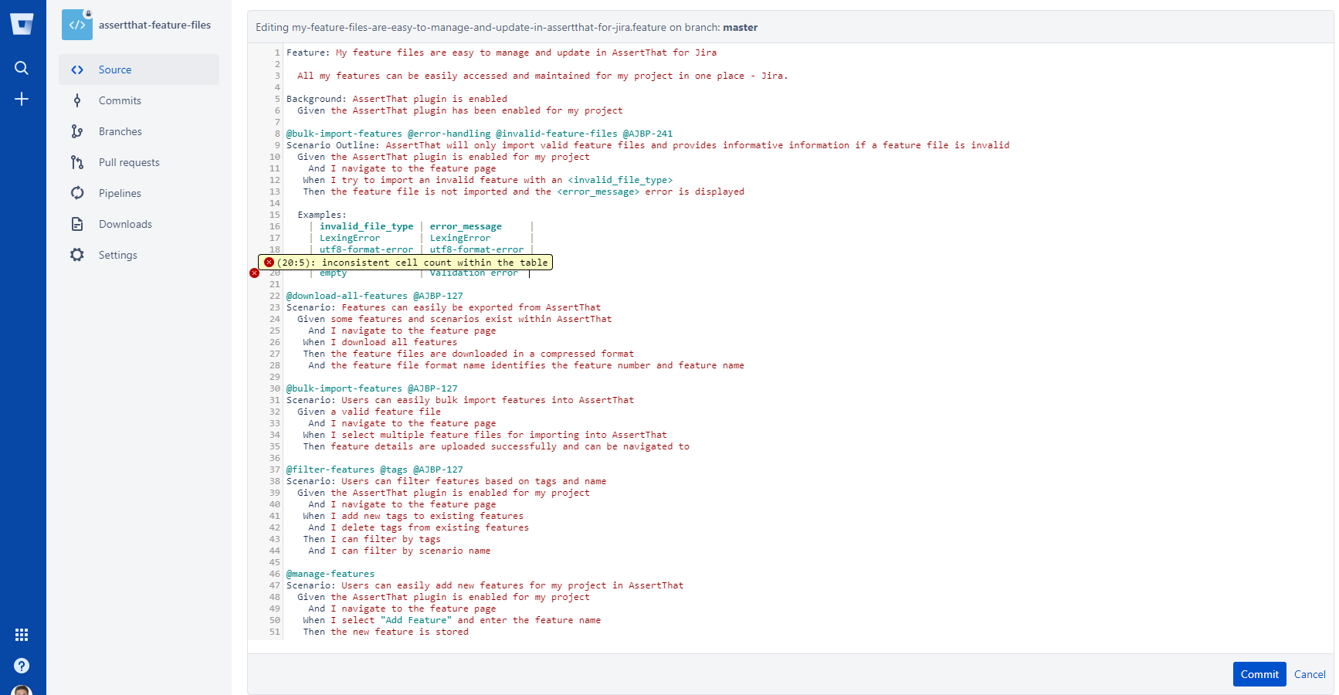Commit the edited feature file
The height and width of the screenshot is (695, 1339).
(x=1259, y=674)
